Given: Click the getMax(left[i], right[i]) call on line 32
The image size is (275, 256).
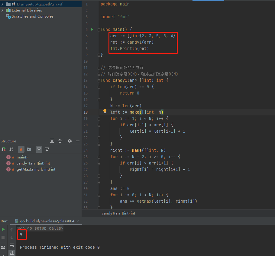Looking at the screenshot, I should (167, 201).
